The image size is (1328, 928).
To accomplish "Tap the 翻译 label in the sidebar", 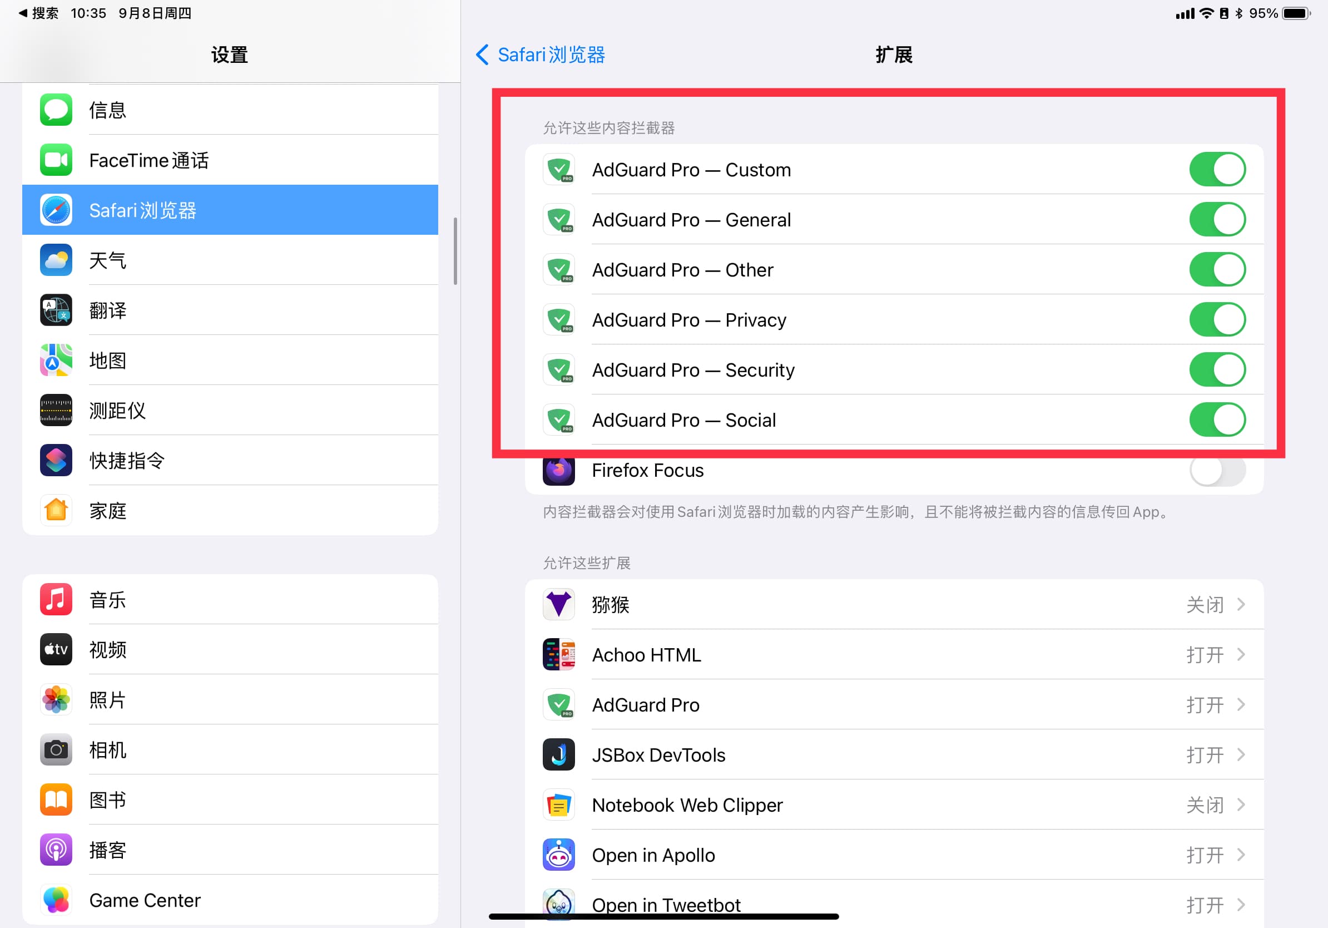I will pyautogui.click(x=107, y=310).
